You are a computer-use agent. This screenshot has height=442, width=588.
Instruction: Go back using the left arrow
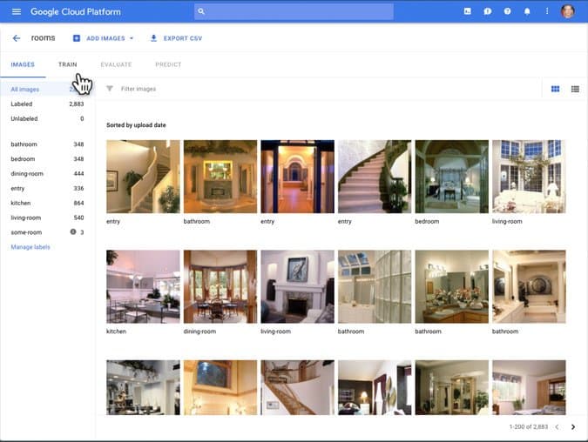coord(17,38)
